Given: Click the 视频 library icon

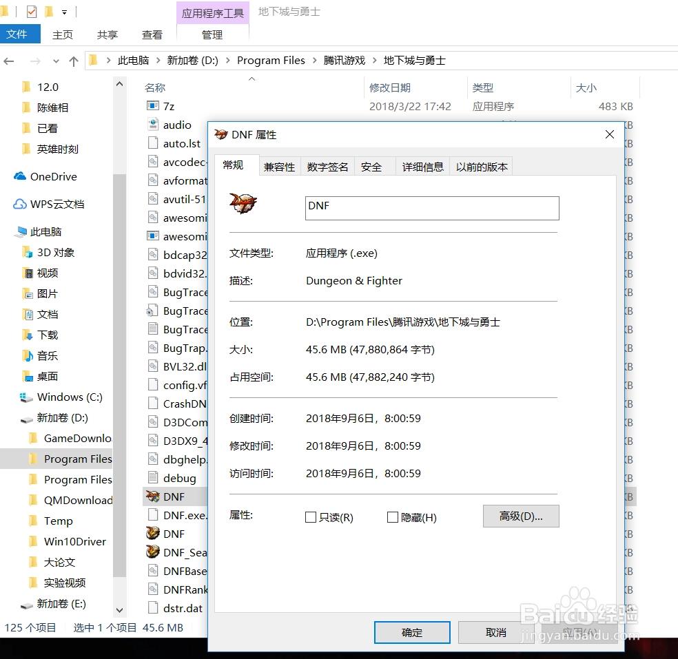Looking at the screenshot, I should point(28,273).
